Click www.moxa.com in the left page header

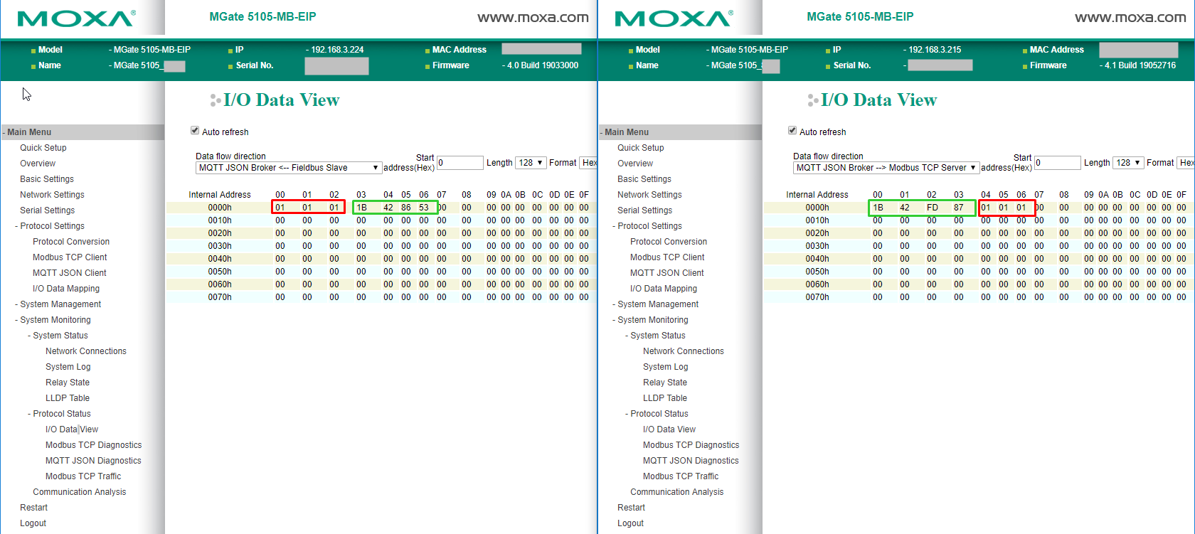(533, 18)
